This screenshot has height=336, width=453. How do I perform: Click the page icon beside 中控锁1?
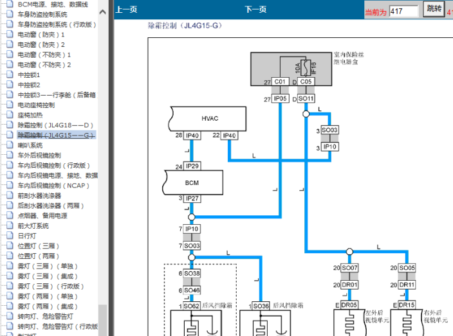click(10, 75)
